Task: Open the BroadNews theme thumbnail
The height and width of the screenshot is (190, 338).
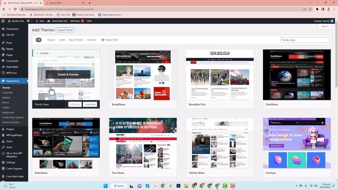Action: click(143, 75)
